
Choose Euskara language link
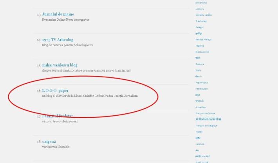click(200, 64)
